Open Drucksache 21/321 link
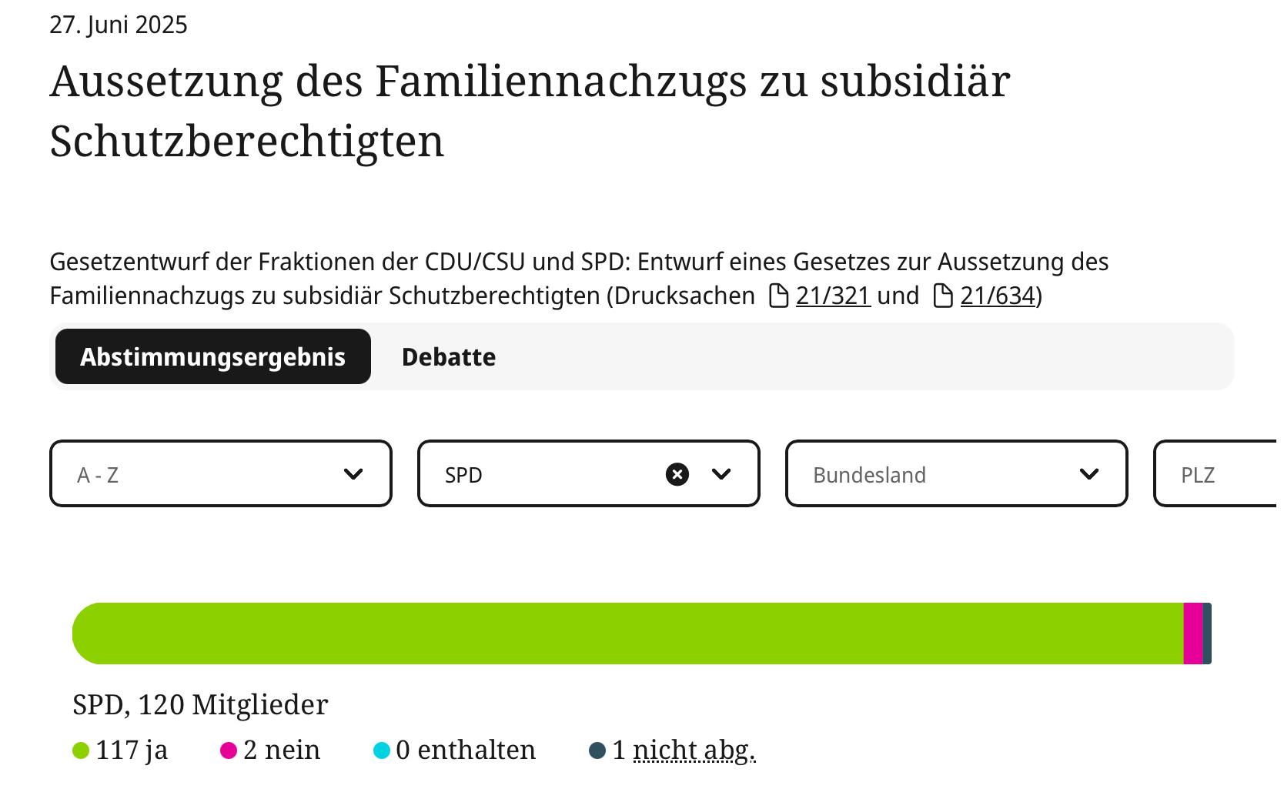The height and width of the screenshot is (809, 1284). coord(833,296)
